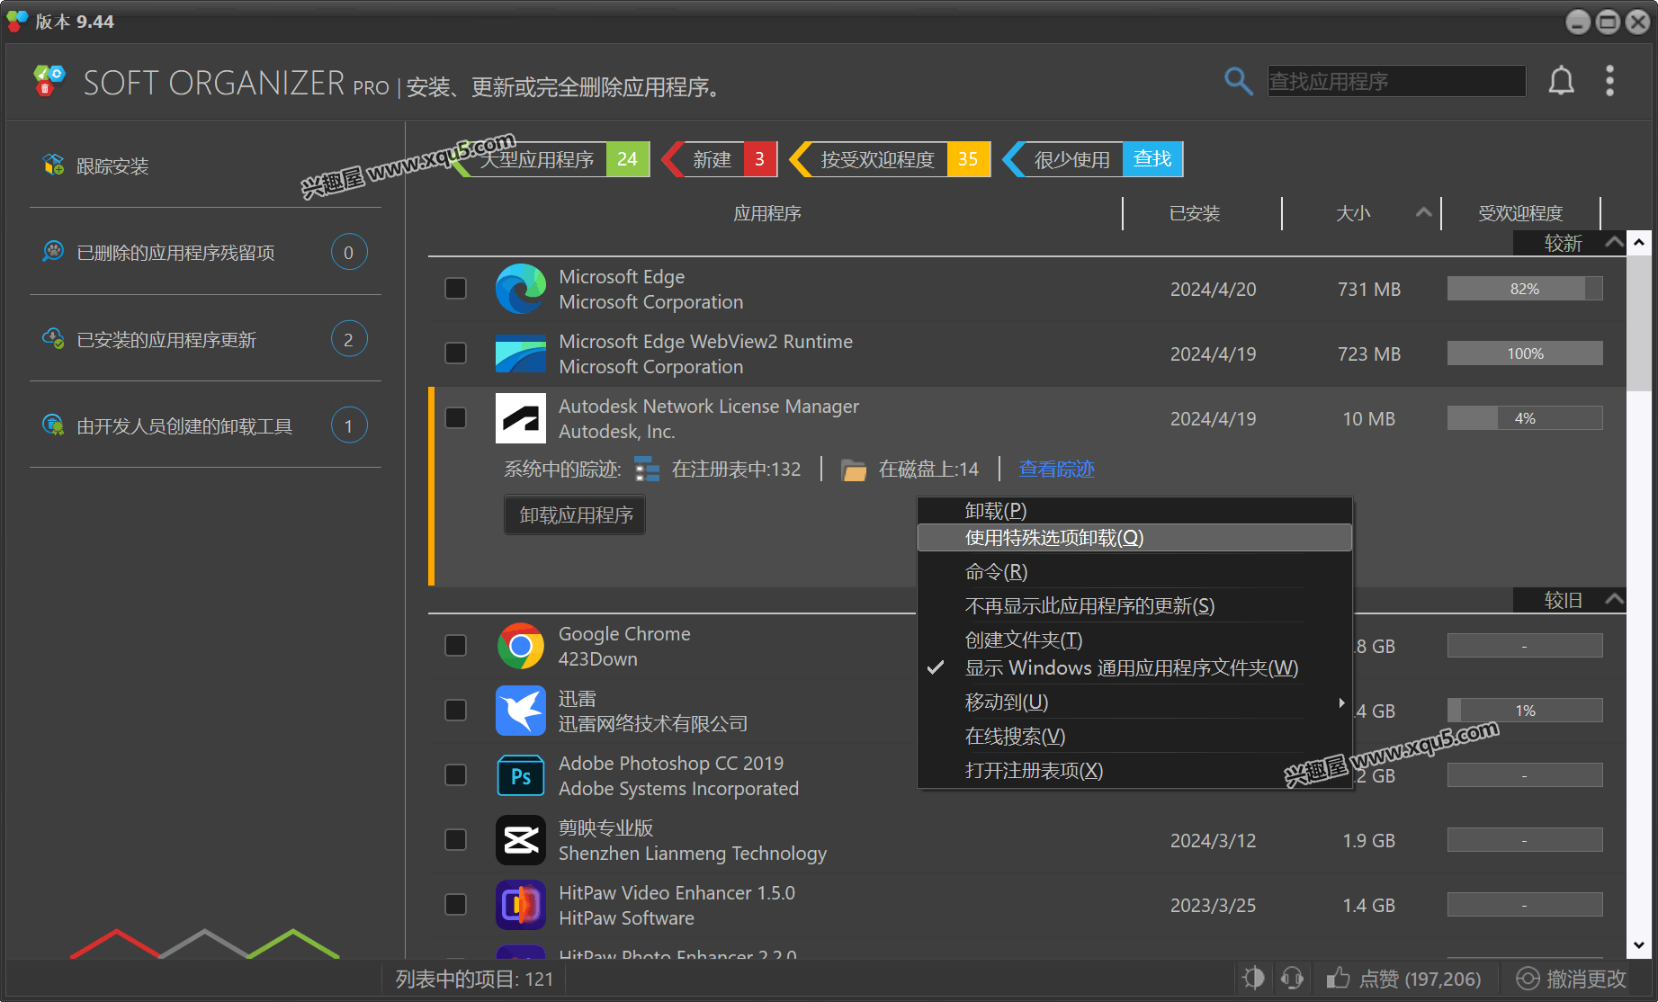The image size is (1658, 1002).
Task: Select 创建文件夹(T) menu item
Action: (x=1134, y=640)
